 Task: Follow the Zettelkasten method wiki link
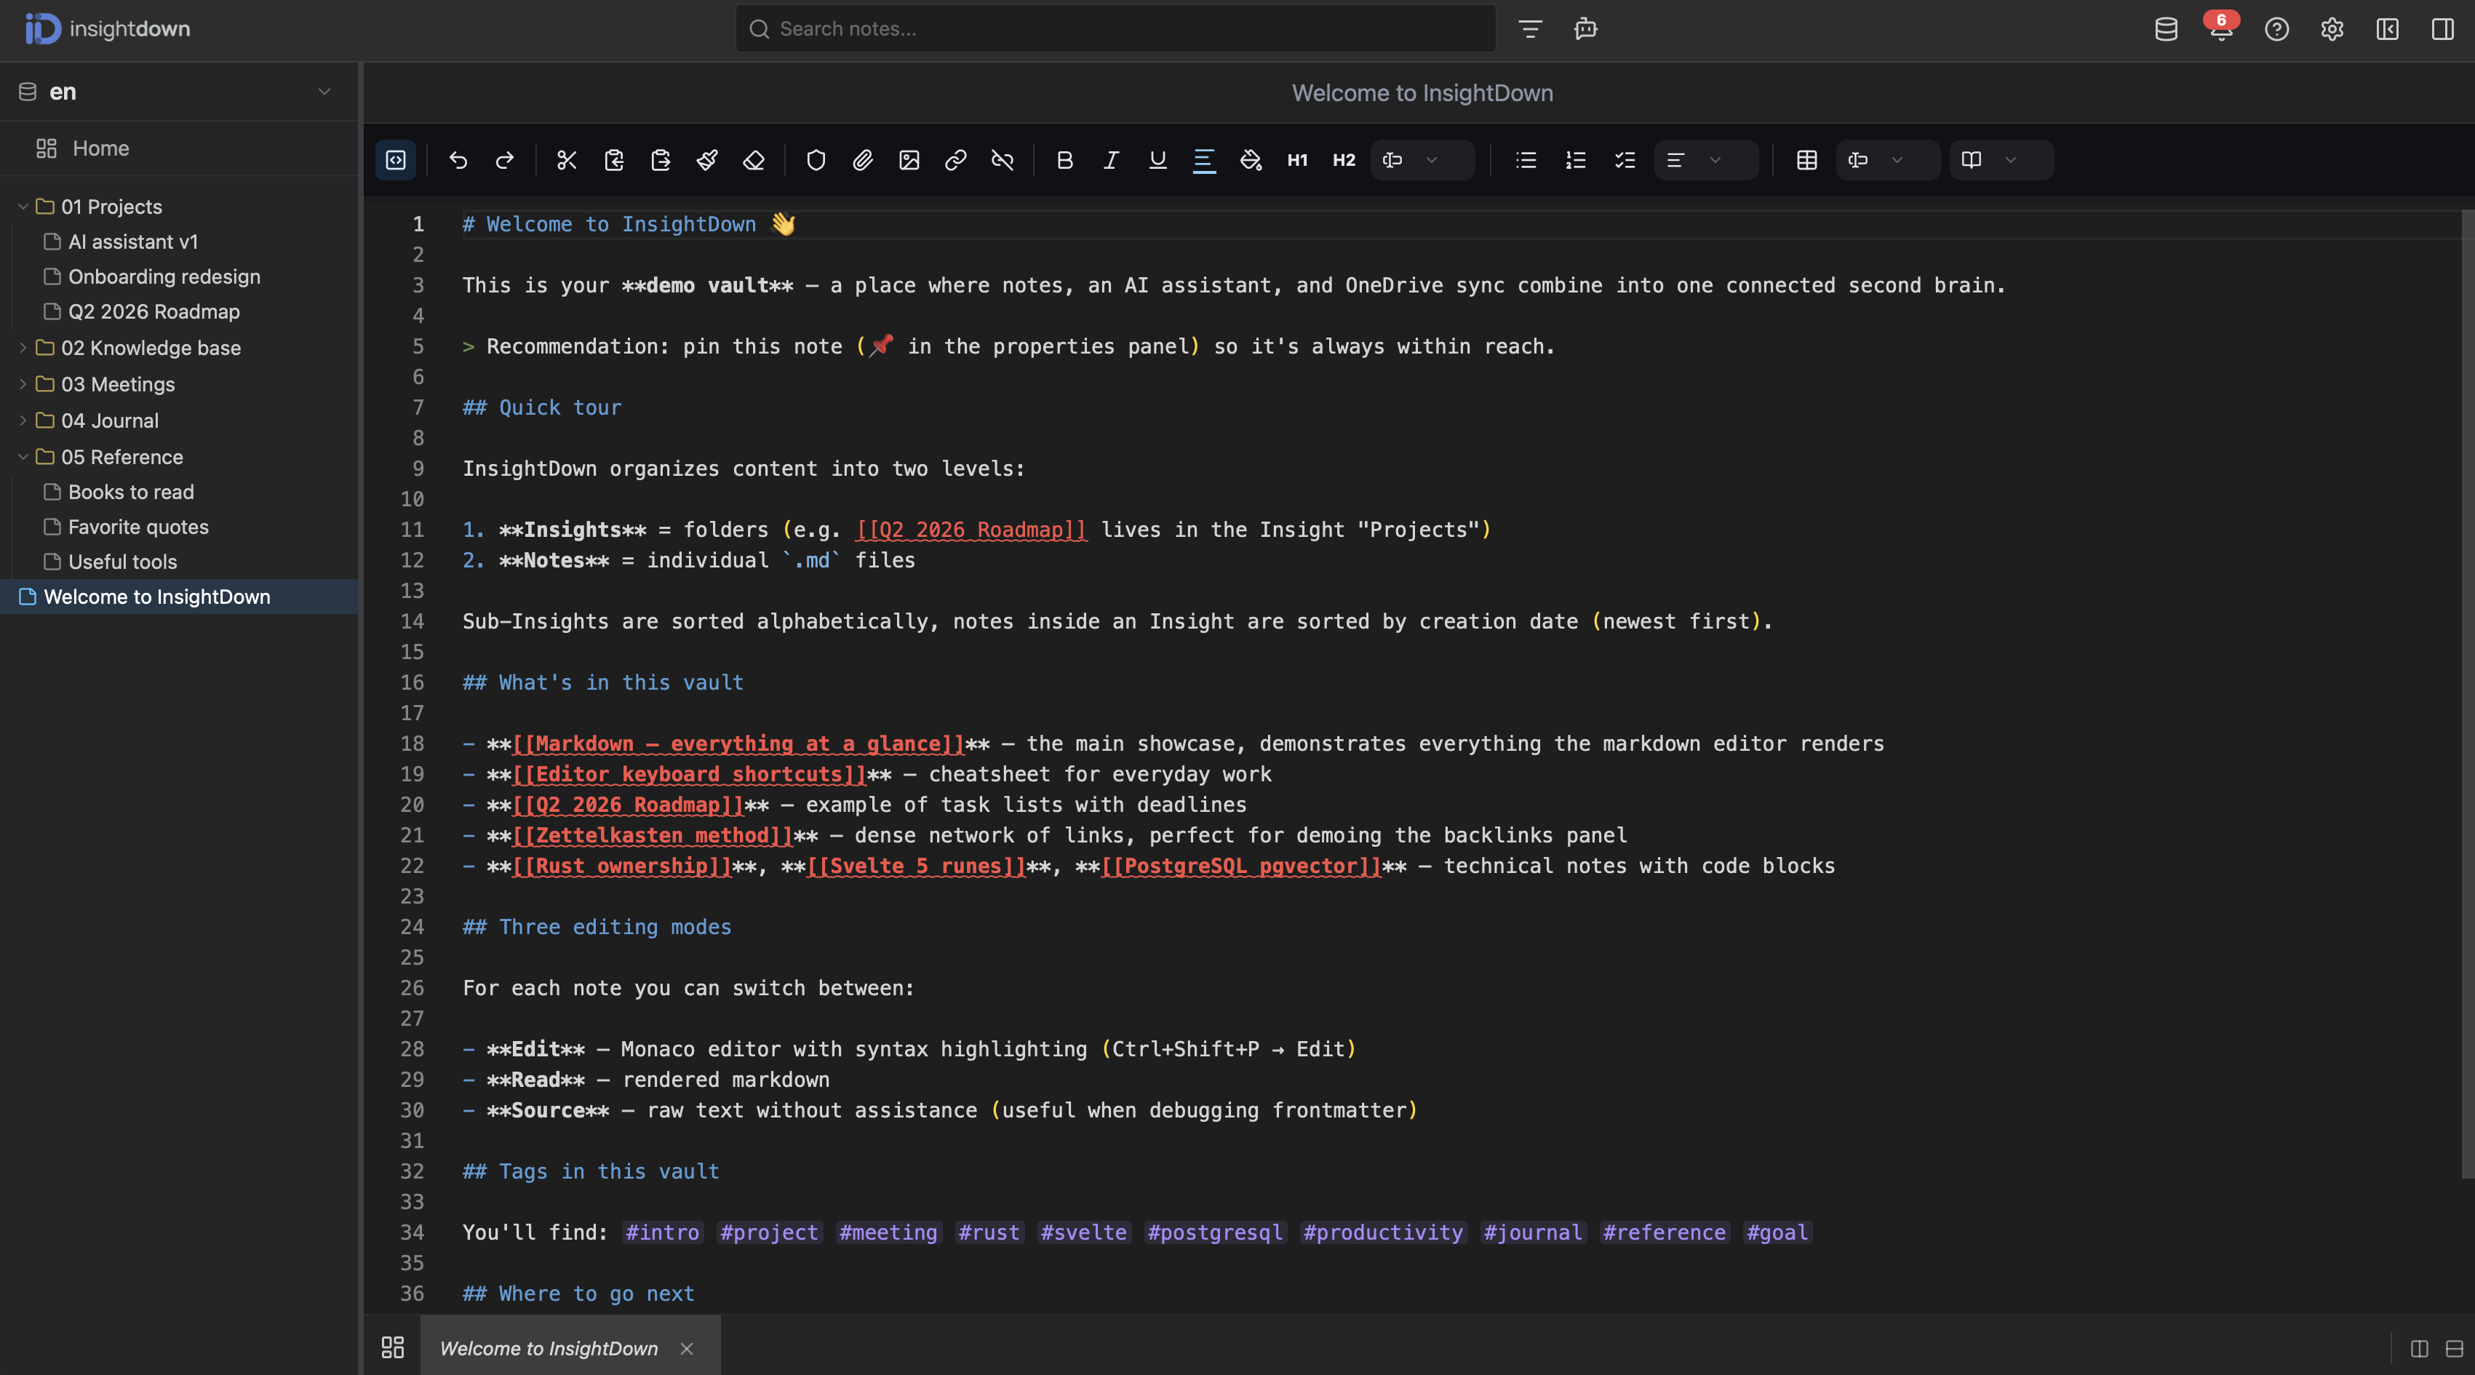(x=653, y=835)
